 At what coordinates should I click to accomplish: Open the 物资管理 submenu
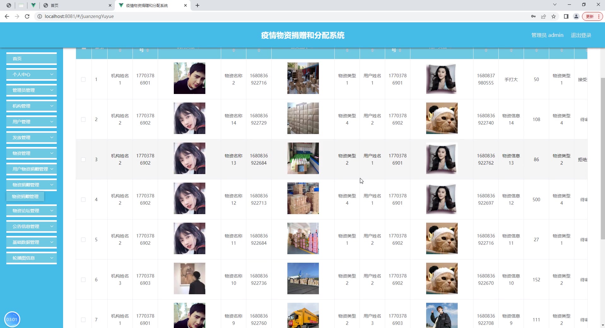pos(32,153)
